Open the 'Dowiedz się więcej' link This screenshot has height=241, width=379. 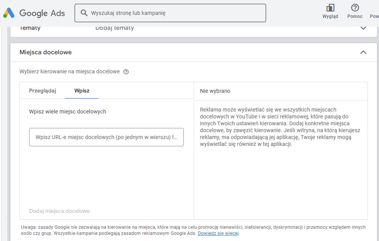(218, 233)
